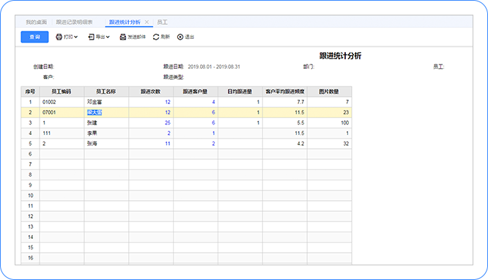
Task: Select employee code cell 07001
Action: tap(62, 112)
